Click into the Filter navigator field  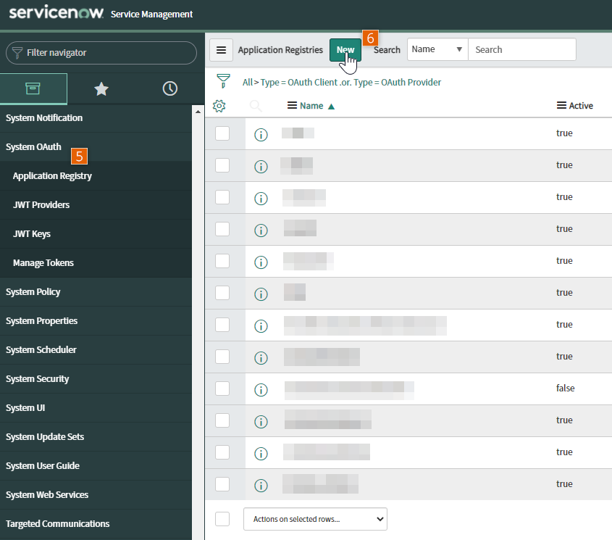[101, 53]
